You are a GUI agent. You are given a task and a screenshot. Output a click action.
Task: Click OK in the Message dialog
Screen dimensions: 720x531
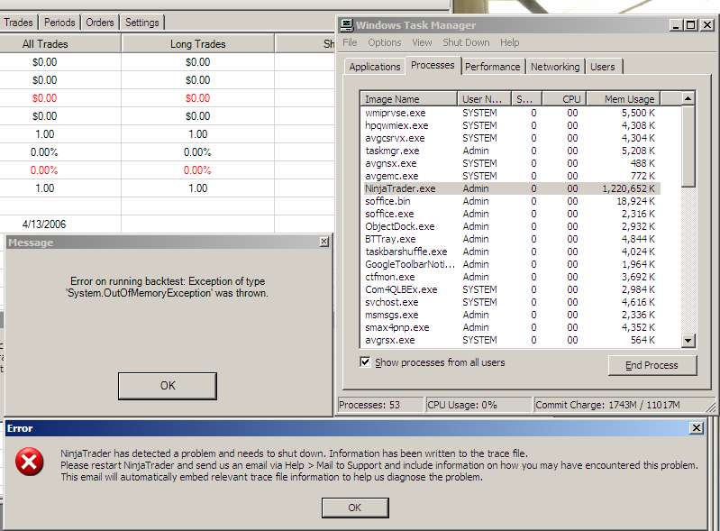168,386
